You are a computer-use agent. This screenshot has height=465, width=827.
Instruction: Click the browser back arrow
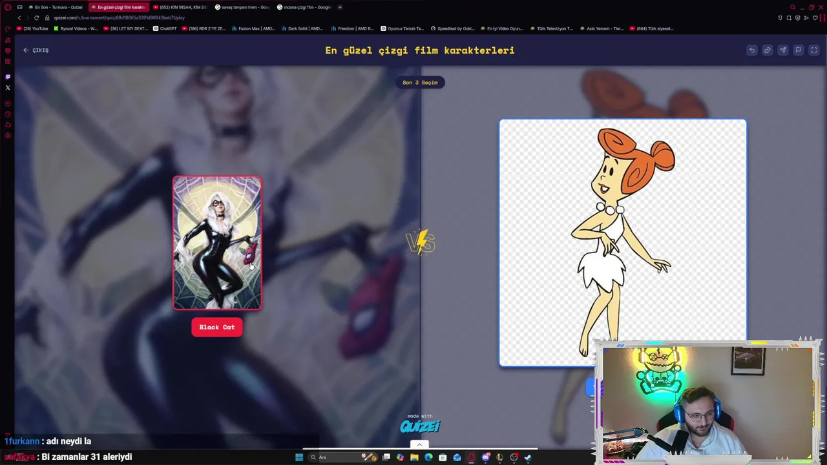19,17
